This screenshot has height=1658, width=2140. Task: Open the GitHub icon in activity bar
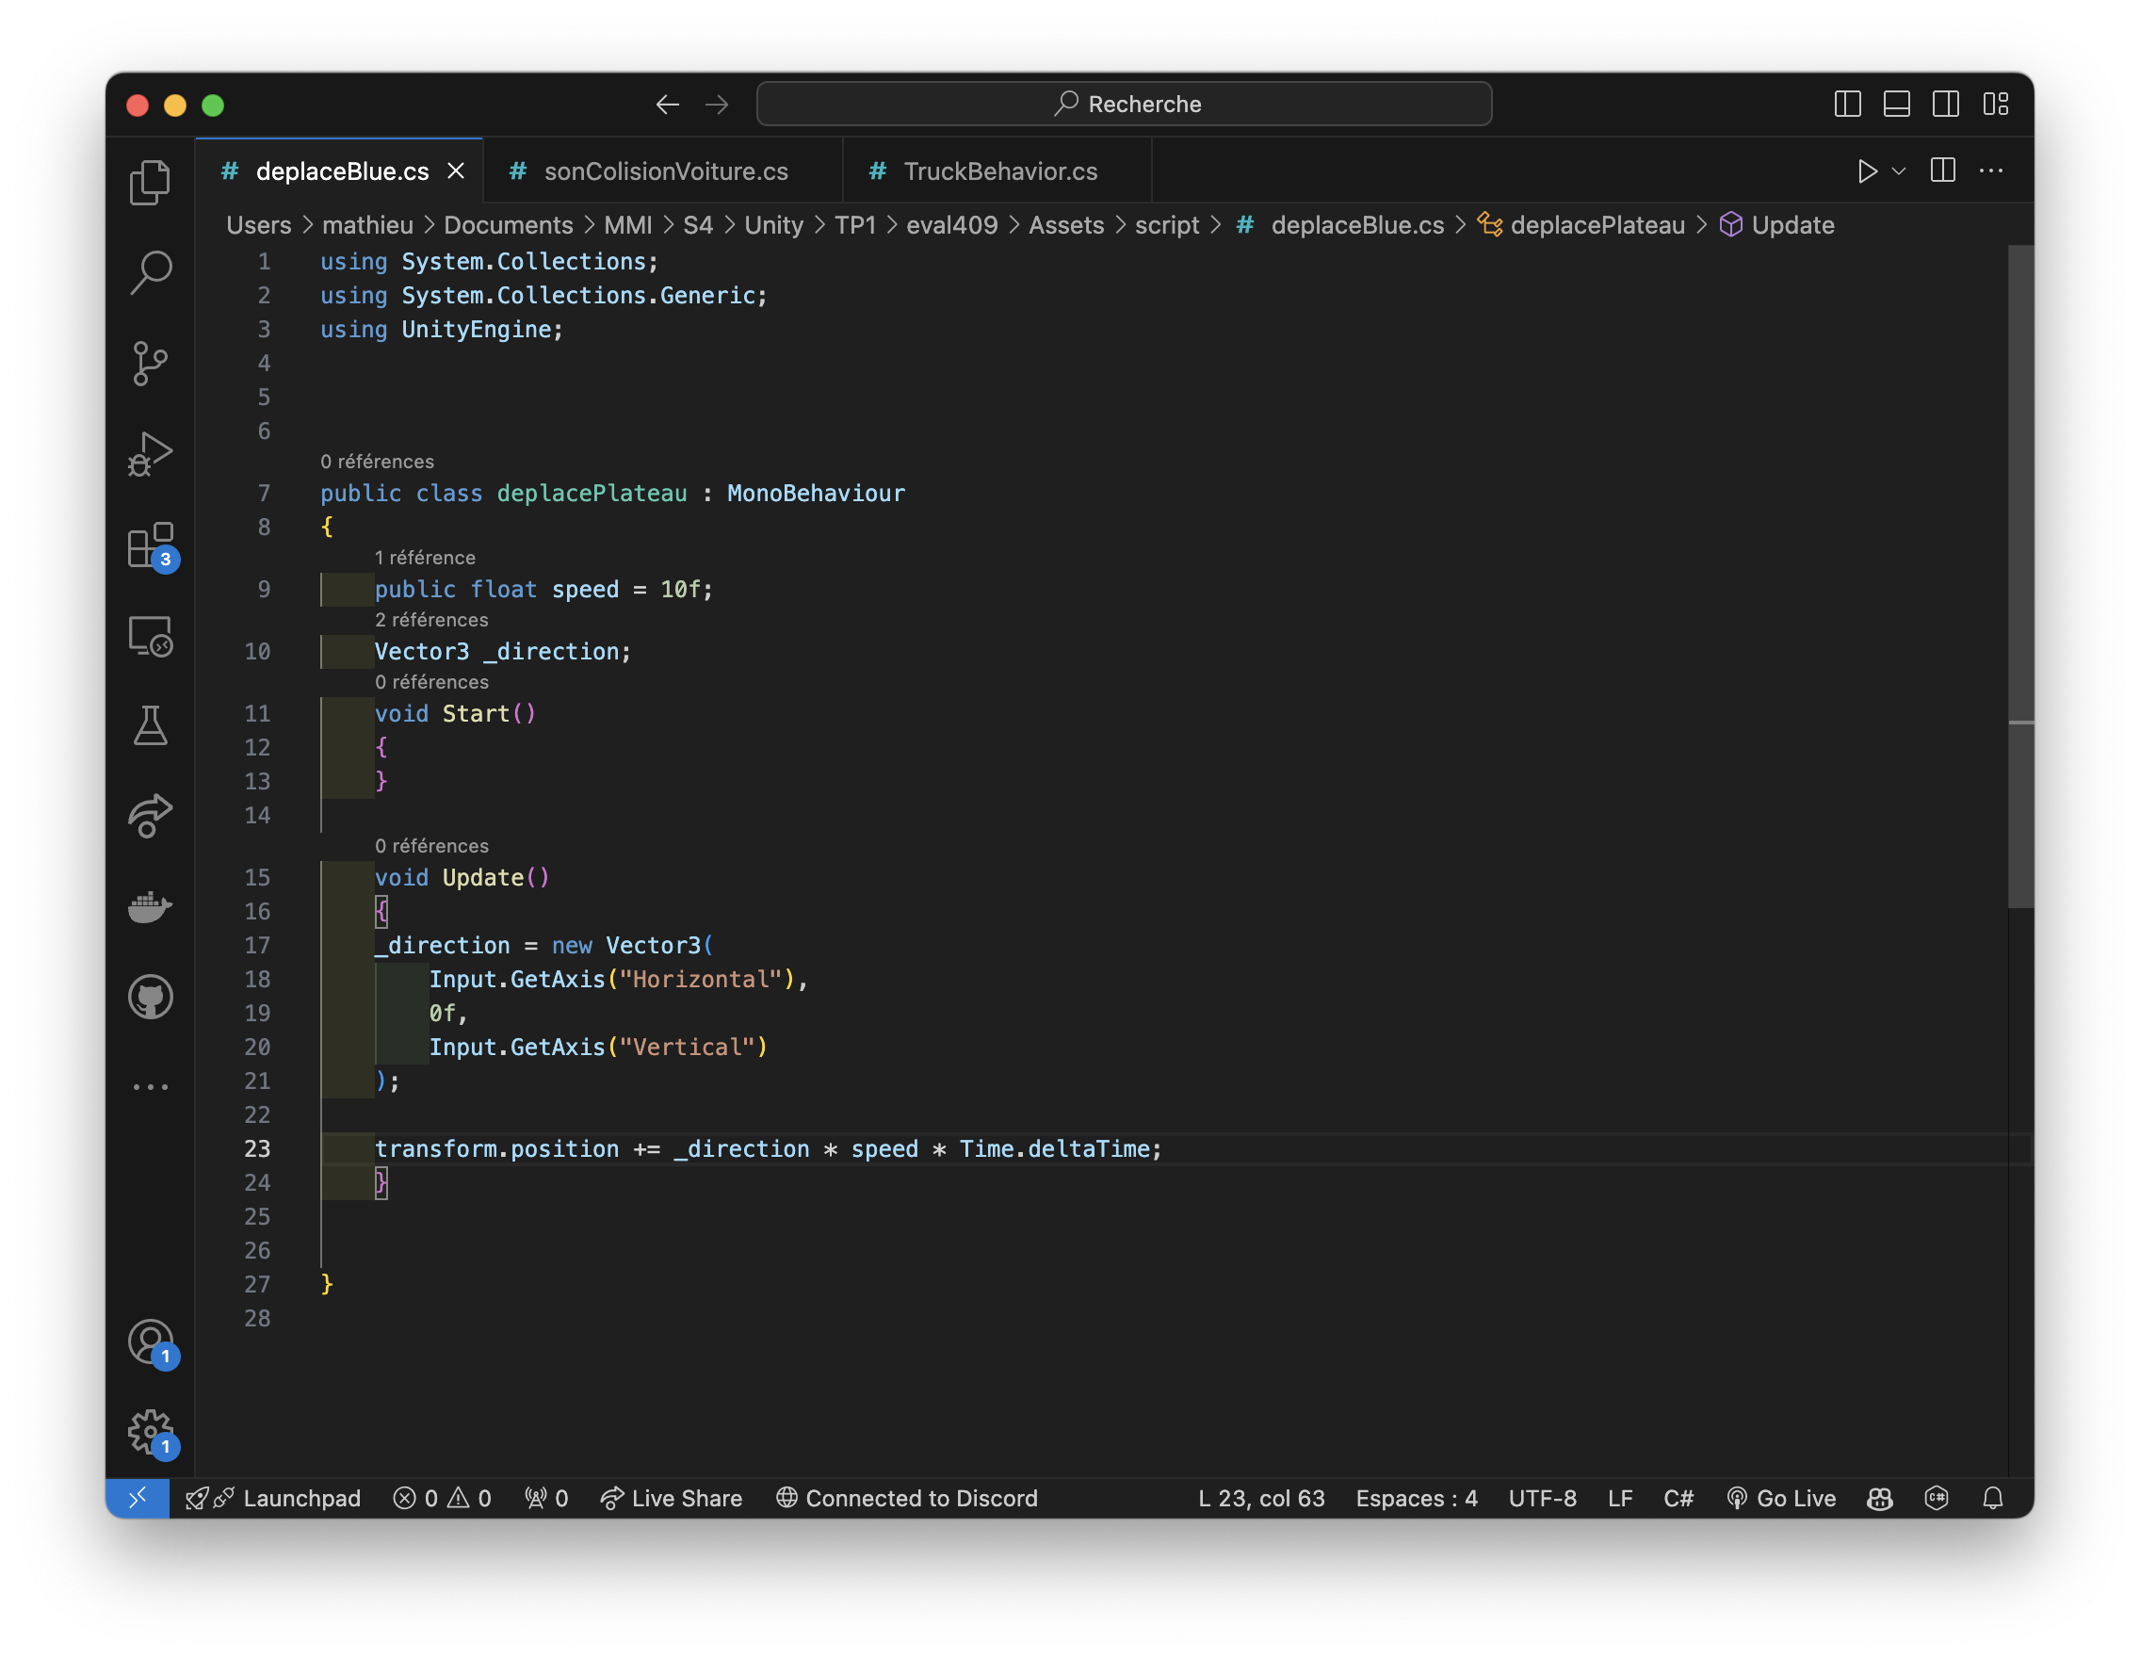[150, 998]
